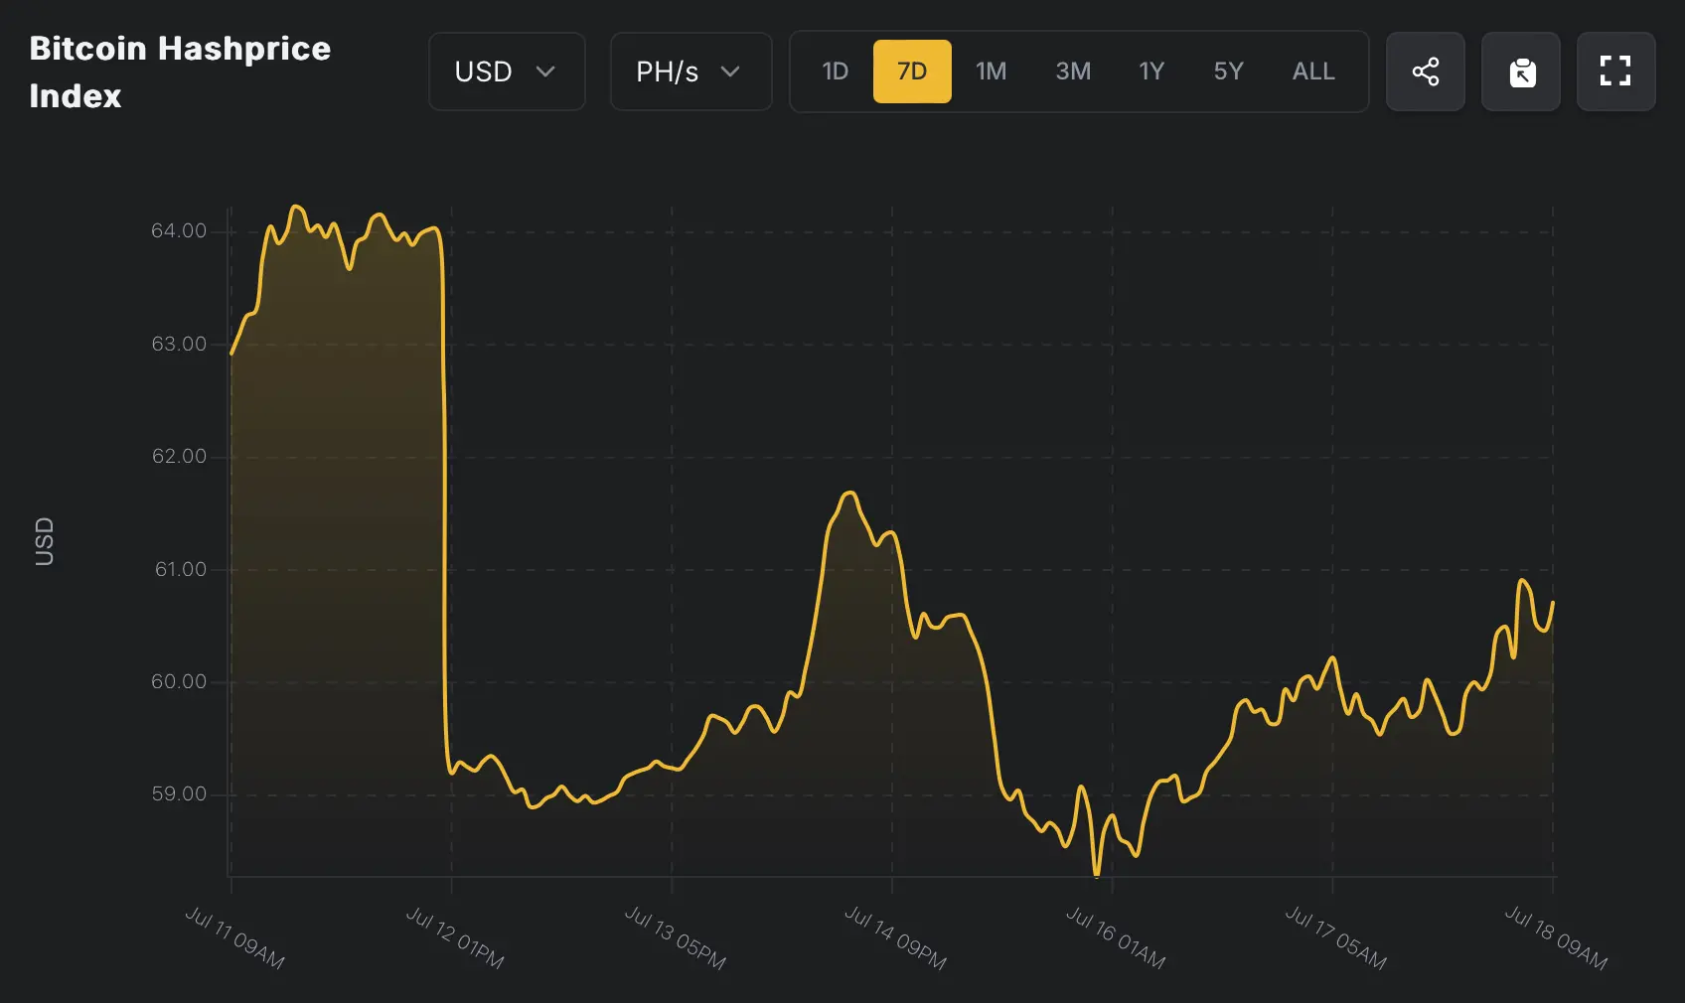Click the save chart image icon
The image size is (1685, 1003).
(x=1521, y=72)
